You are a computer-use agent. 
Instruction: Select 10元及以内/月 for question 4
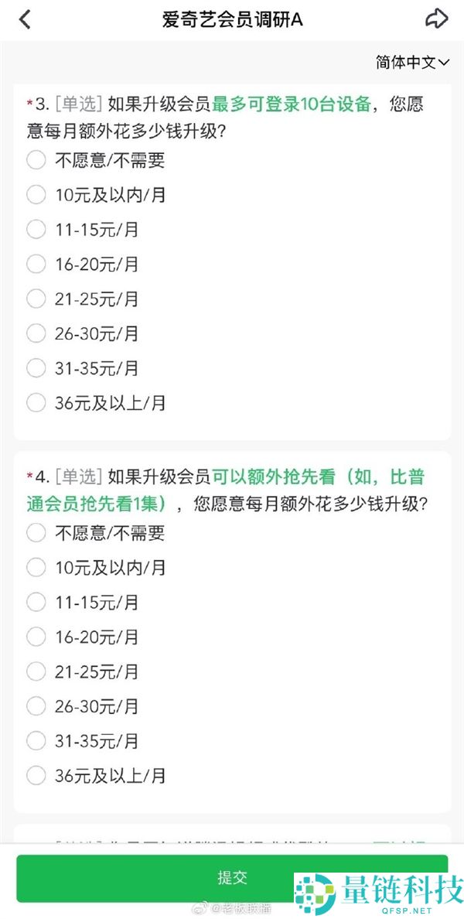(x=36, y=568)
